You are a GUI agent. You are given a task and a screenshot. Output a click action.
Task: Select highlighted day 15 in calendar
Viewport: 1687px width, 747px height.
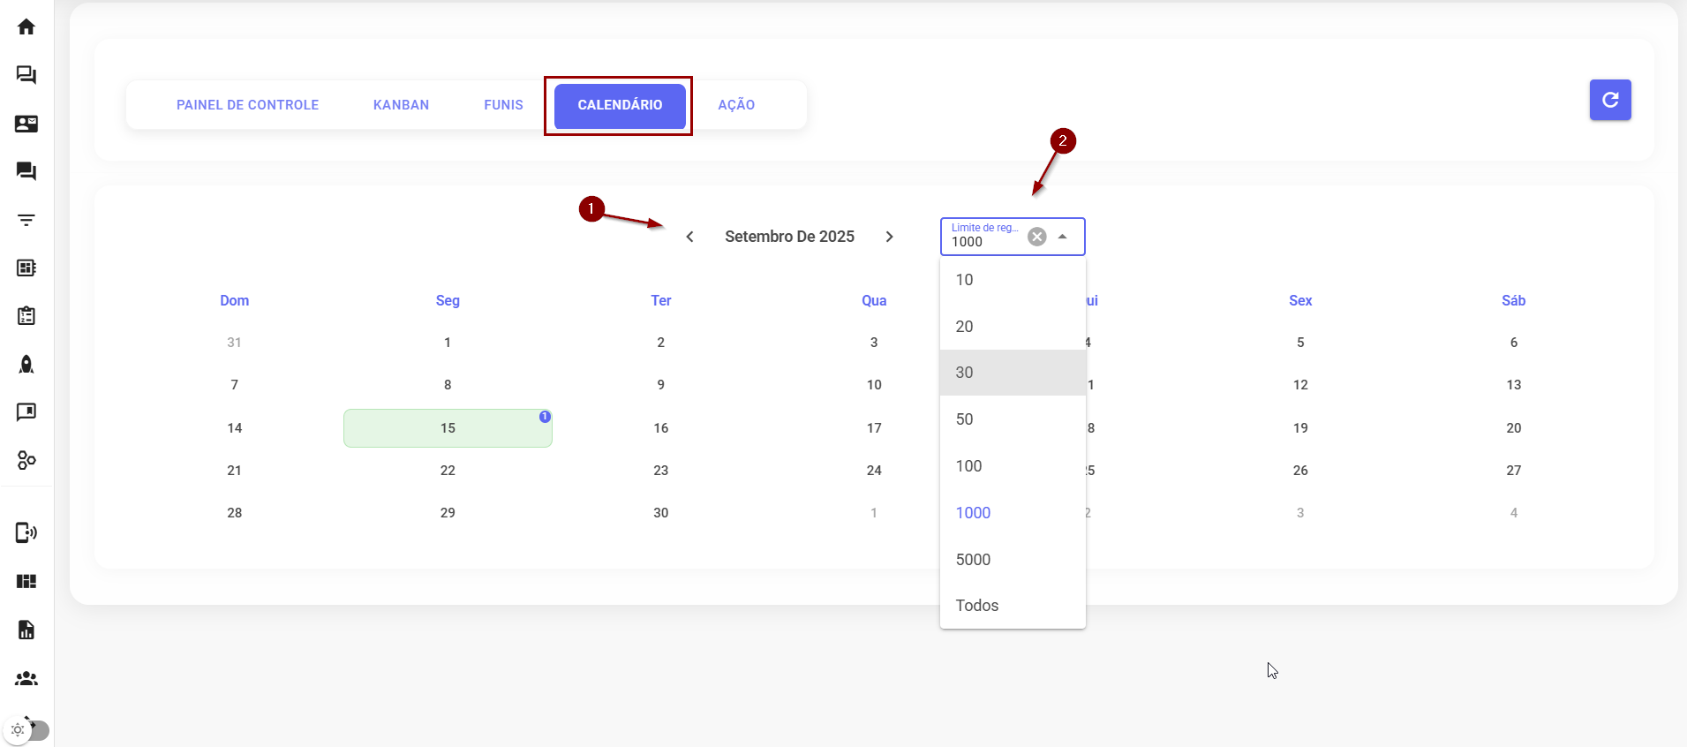tap(448, 428)
